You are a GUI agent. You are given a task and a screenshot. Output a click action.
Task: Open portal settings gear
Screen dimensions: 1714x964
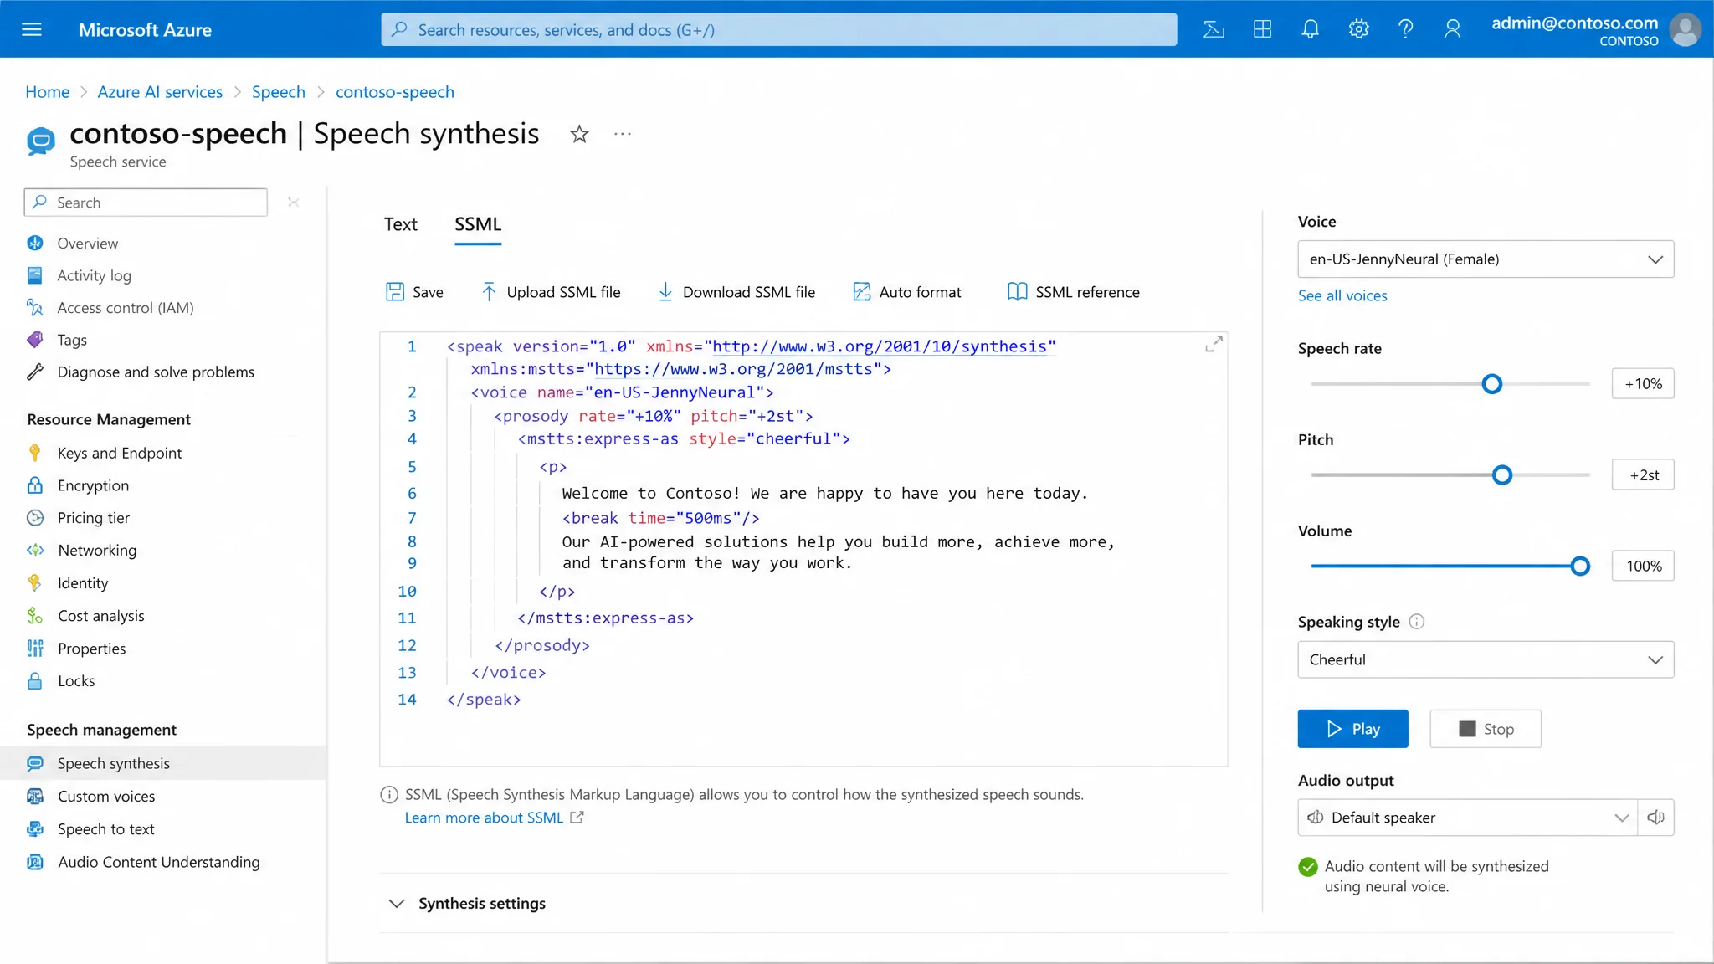point(1358,30)
